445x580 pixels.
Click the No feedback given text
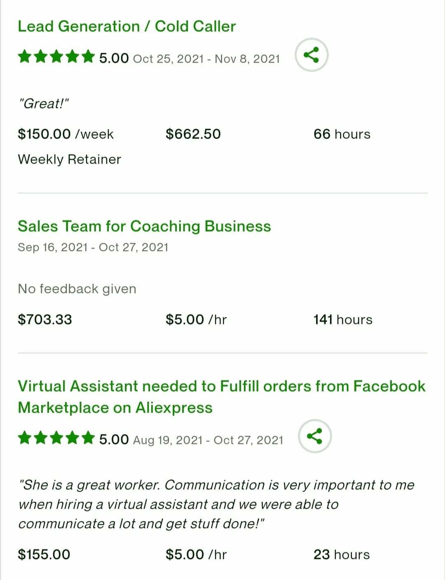tap(77, 289)
